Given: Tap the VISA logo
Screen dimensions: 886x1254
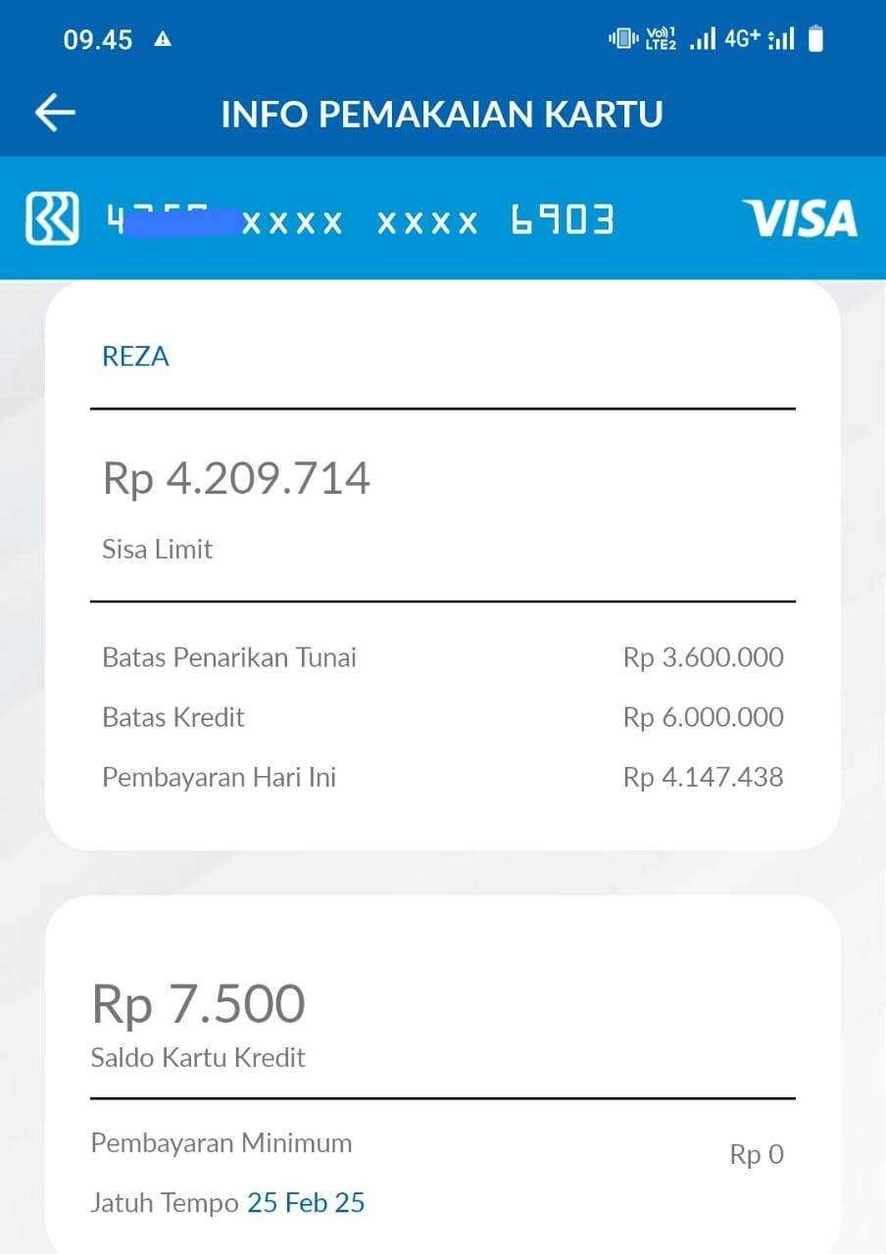Looking at the screenshot, I should 799,217.
